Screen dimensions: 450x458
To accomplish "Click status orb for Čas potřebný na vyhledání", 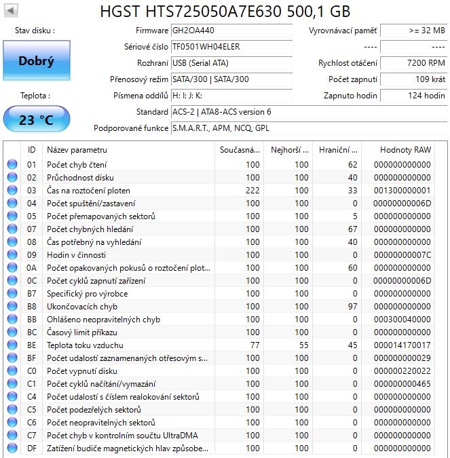I will tap(12, 242).
